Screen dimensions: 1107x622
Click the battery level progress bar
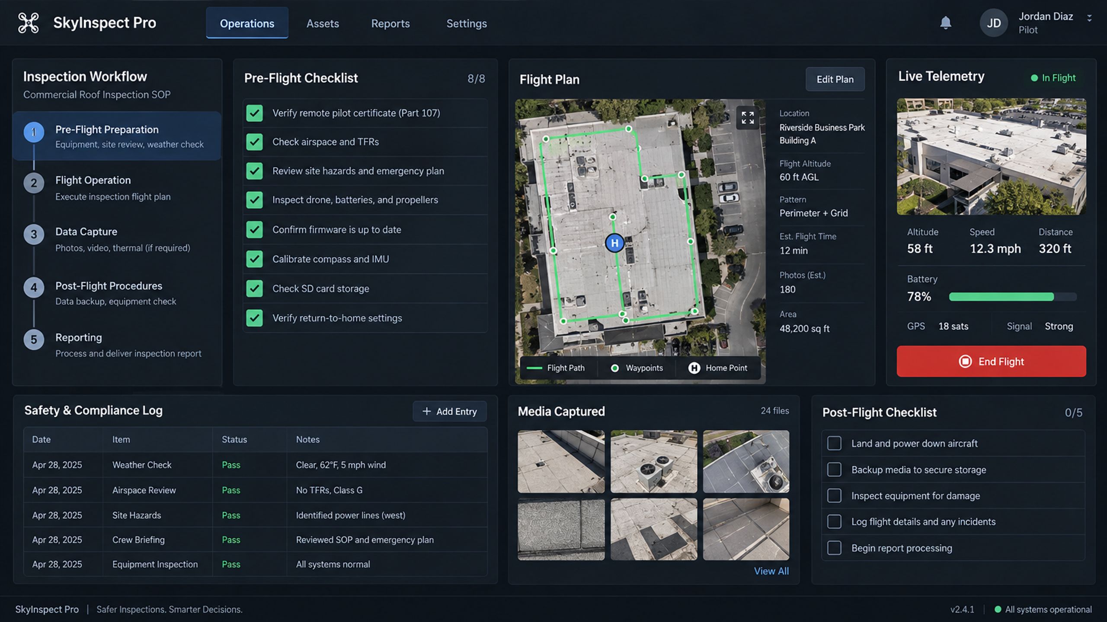[1012, 297]
